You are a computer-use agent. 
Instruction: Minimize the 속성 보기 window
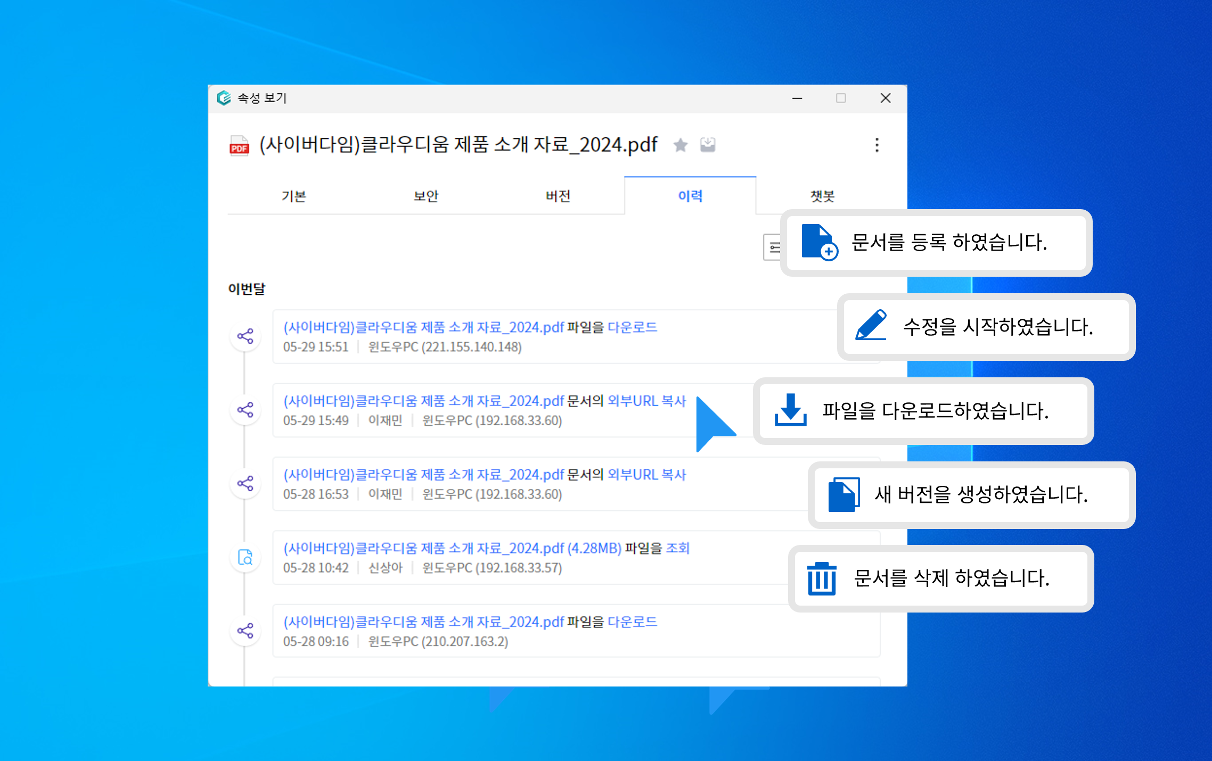pyautogui.click(x=797, y=98)
